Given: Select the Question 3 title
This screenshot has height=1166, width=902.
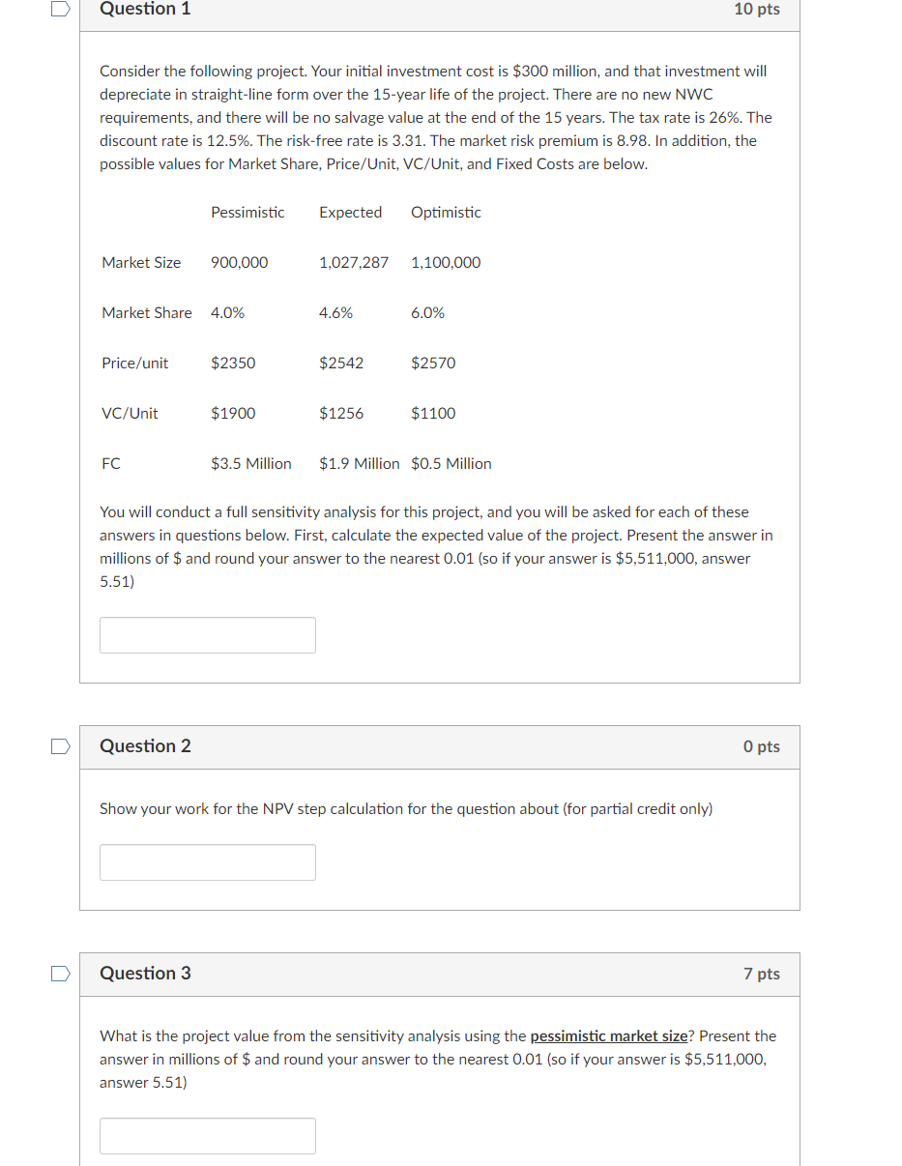Looking at the screenshot, I should [145, 974].
